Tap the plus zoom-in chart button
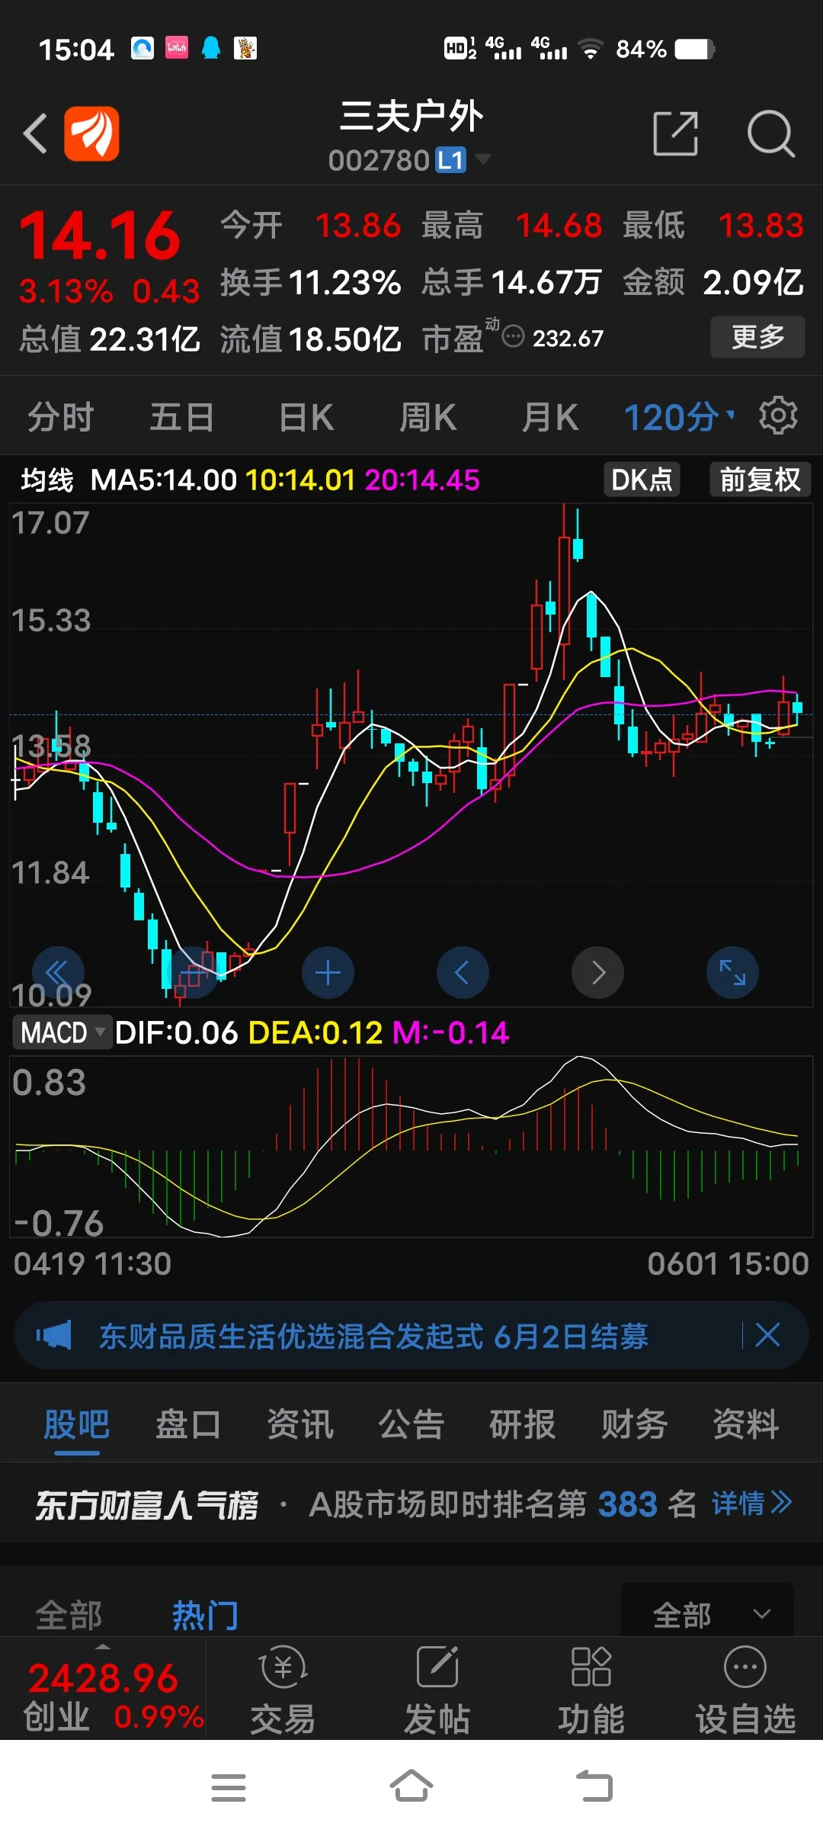 click(x=328, y=972)
